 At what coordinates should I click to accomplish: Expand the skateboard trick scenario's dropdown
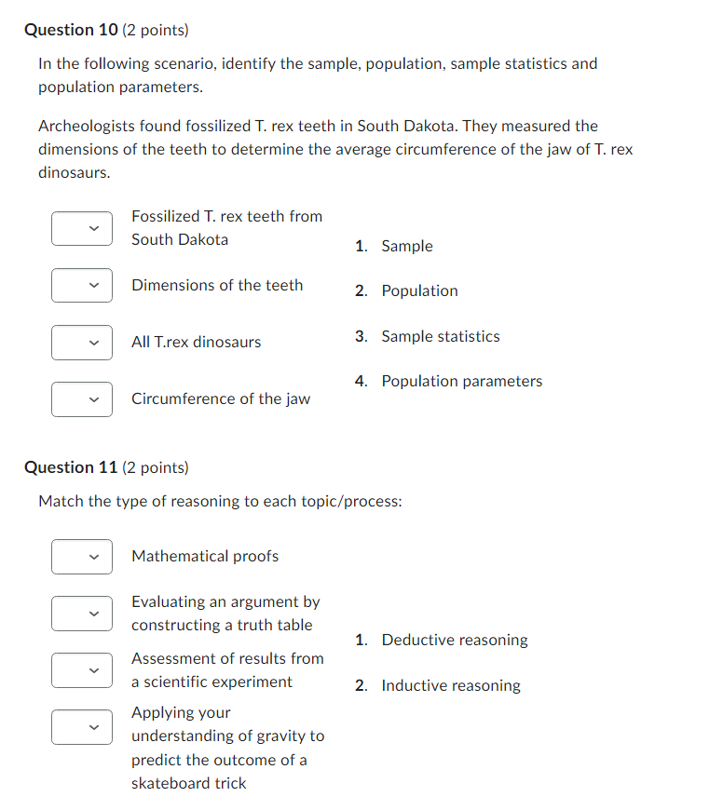82,727
